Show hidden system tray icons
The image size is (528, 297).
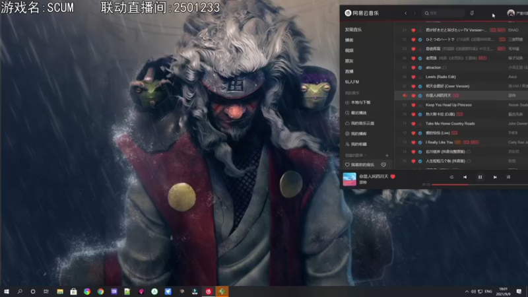coord(467,291)
